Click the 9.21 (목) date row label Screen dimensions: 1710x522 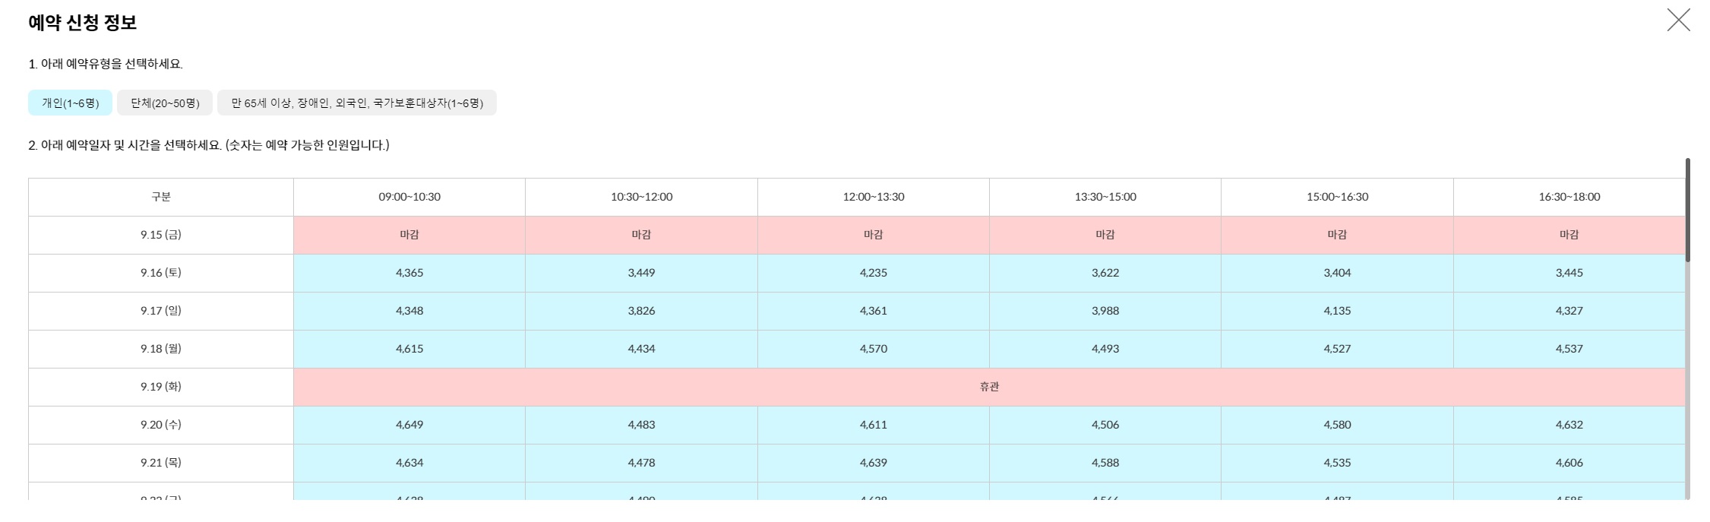(x=161, y=463)
